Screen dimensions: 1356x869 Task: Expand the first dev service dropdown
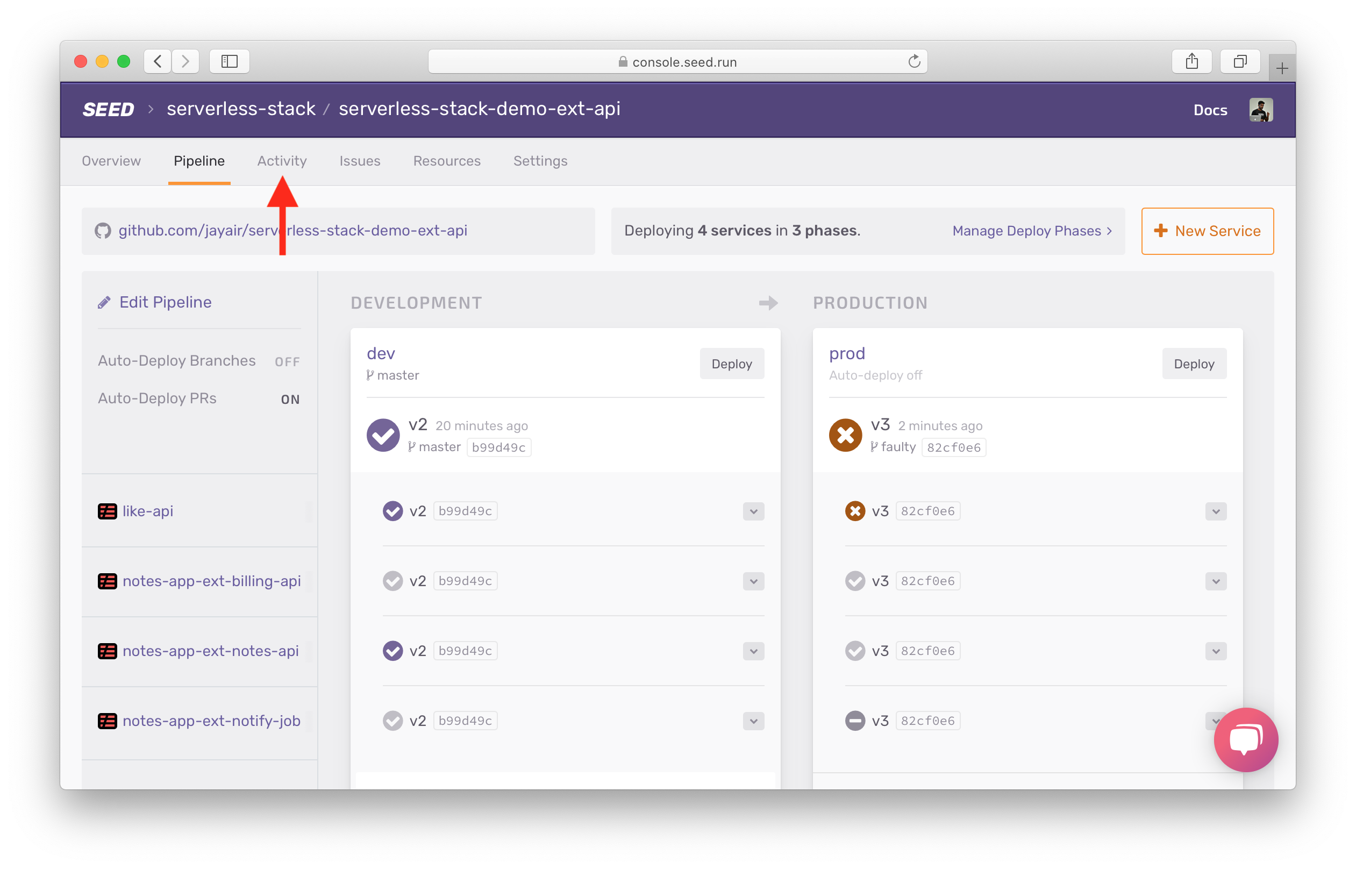pos(754,511)
